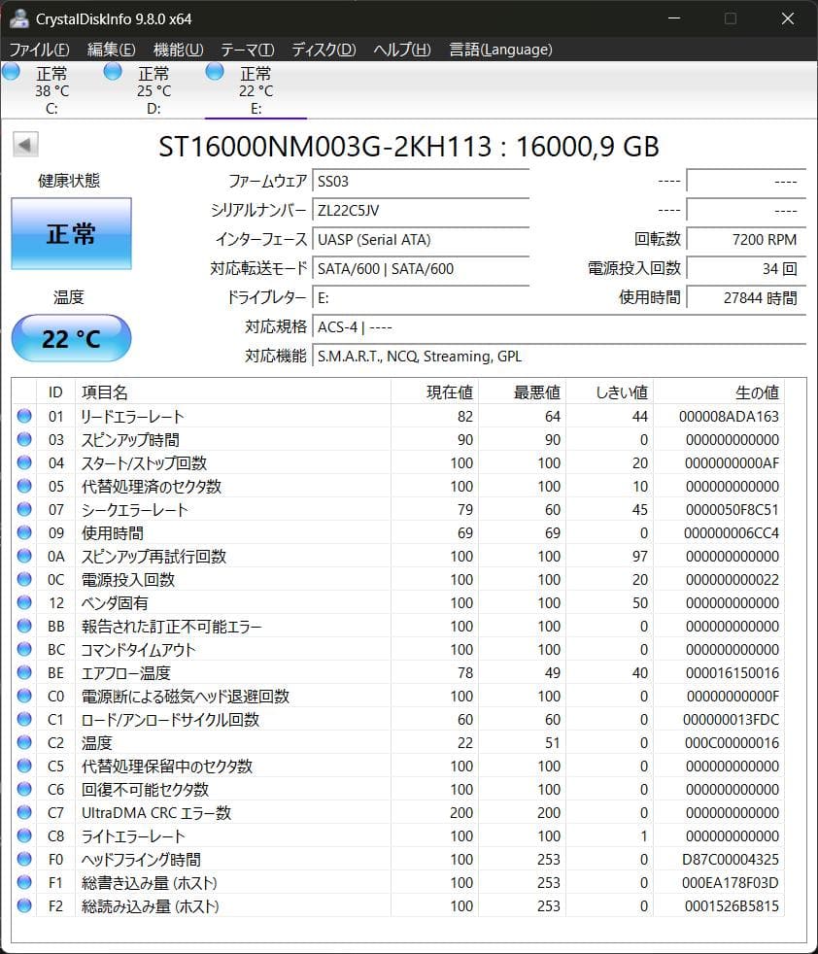Open the ディスク(D) menu
Screen dimensions: 818x954
click(x=324, y=50)
